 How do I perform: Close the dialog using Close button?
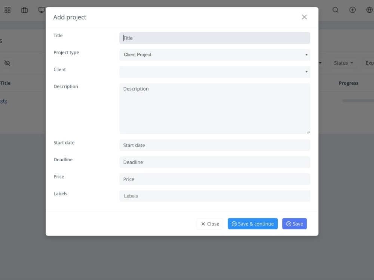[210, 224]
